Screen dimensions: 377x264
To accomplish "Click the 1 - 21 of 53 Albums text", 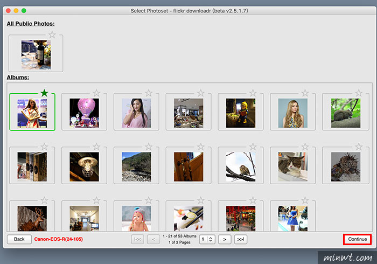I will (179, 236).
